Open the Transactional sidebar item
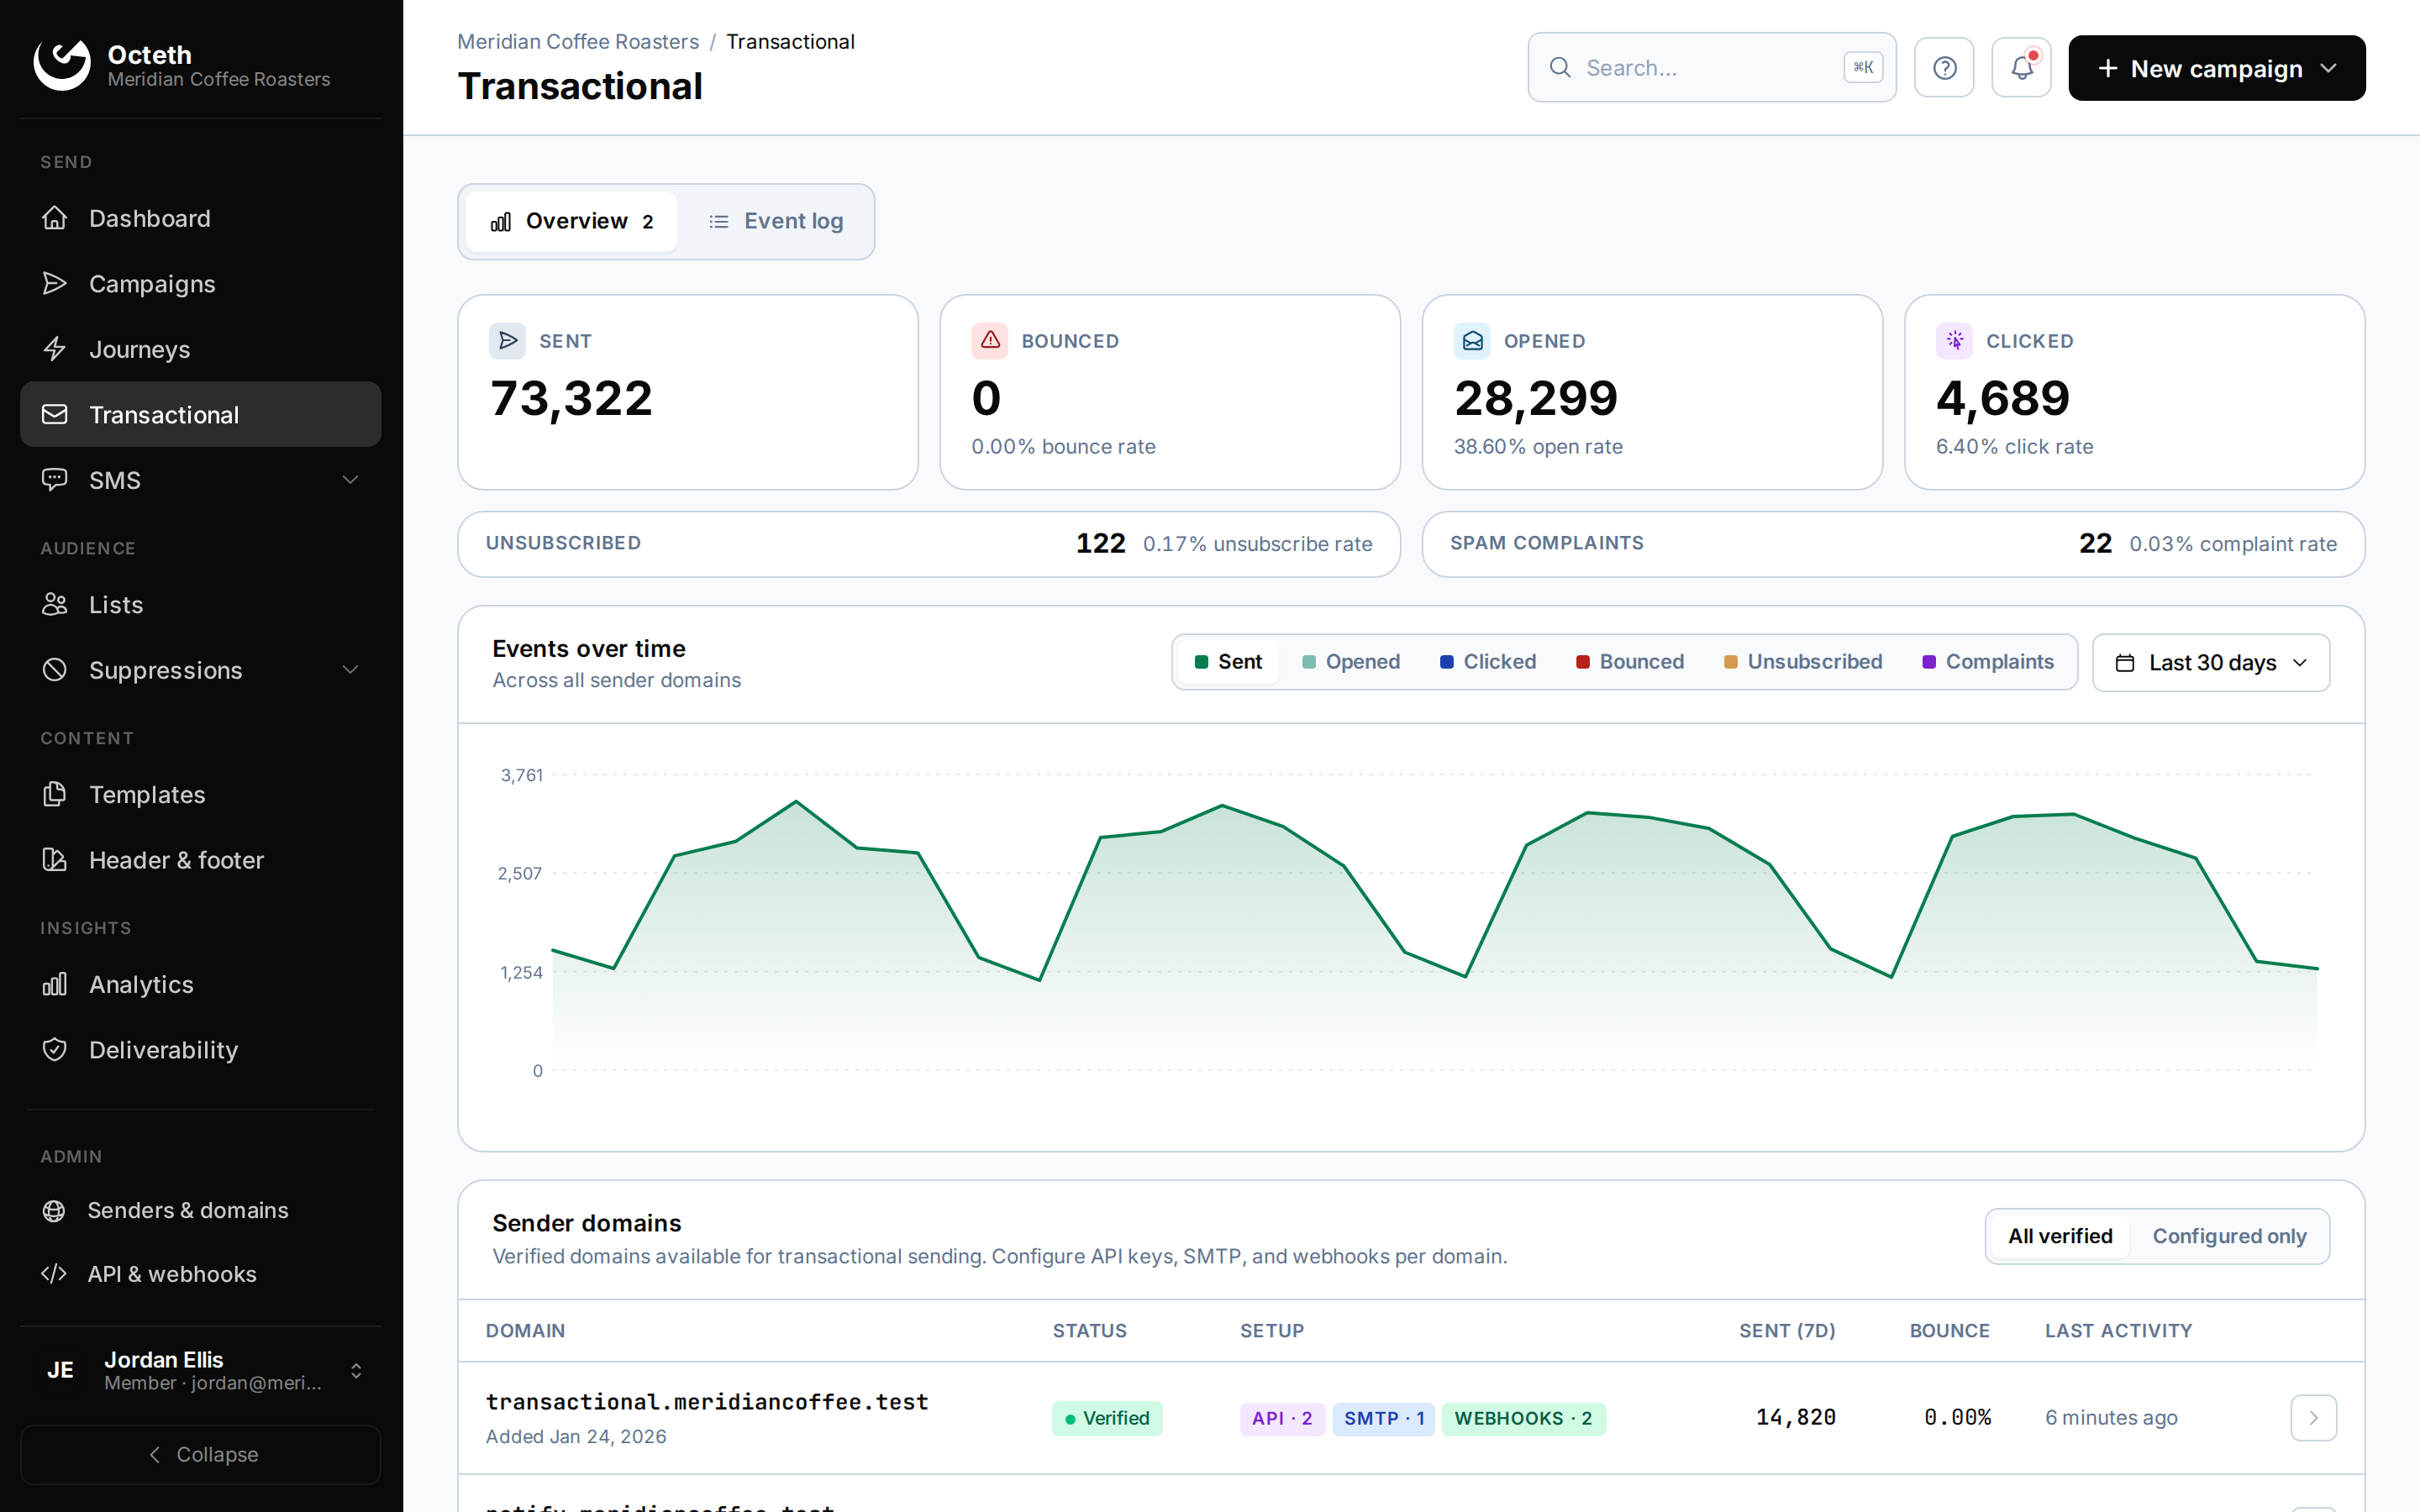The height and width of the screenshot is (1512, 2420). pos(201,414)
